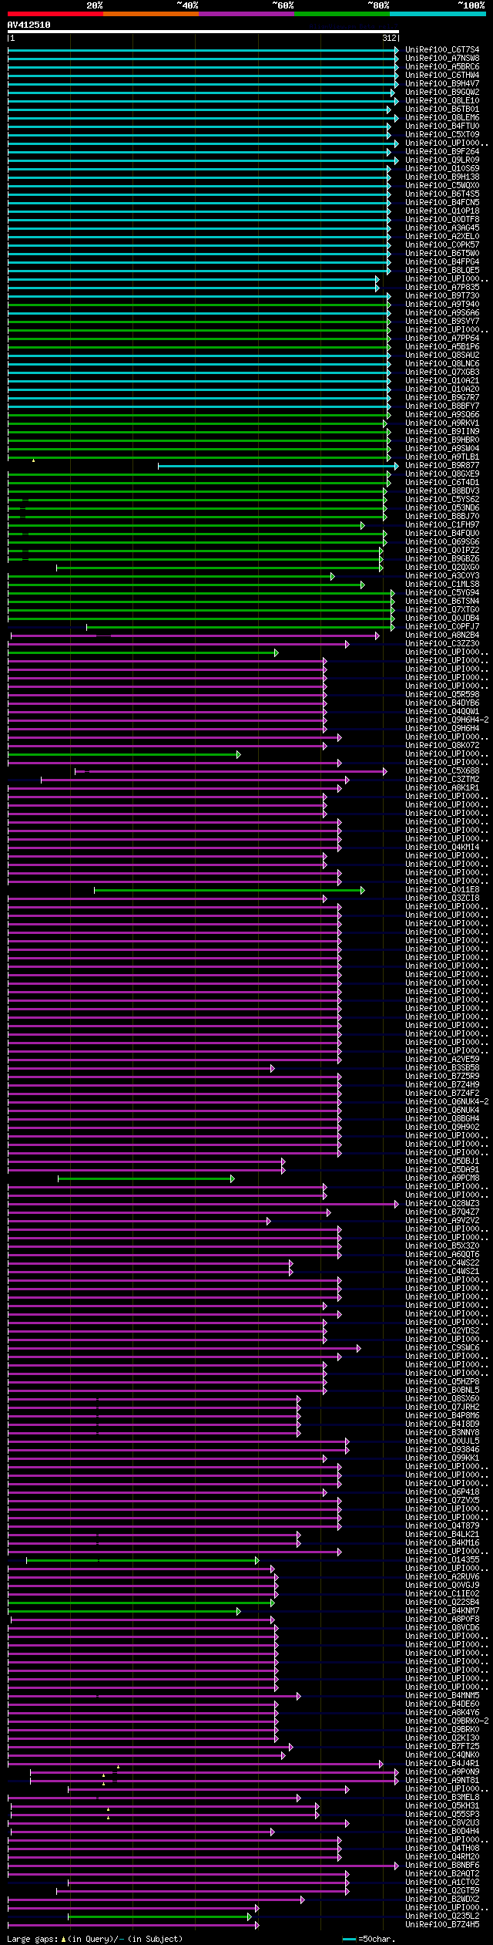Select the UniRef100_A8K1R1 label
The width and height of the screenshot is (493, 1945).
(442, 788)
